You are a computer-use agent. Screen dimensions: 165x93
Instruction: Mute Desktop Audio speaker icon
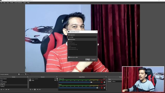(x=102, y=82)
